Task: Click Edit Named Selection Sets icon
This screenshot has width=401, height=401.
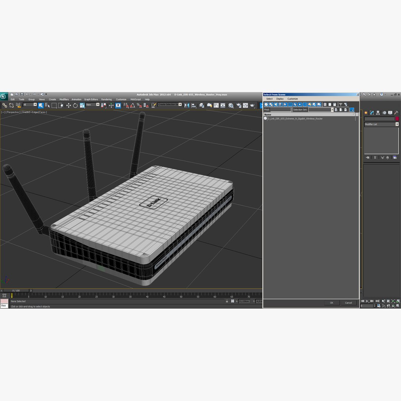Action: pos(153,105)
